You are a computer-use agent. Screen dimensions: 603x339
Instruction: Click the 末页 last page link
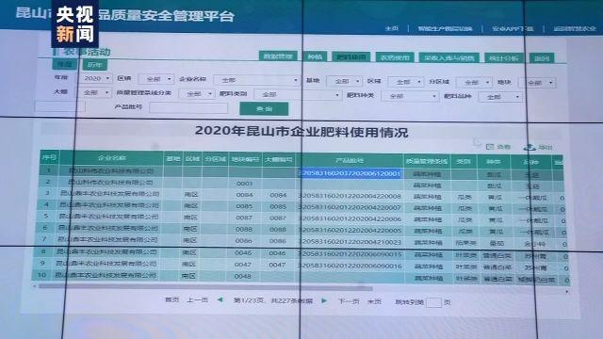[374, 301]
